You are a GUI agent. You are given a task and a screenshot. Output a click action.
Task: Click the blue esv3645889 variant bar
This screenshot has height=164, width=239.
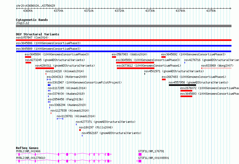(x=124, y=51)
